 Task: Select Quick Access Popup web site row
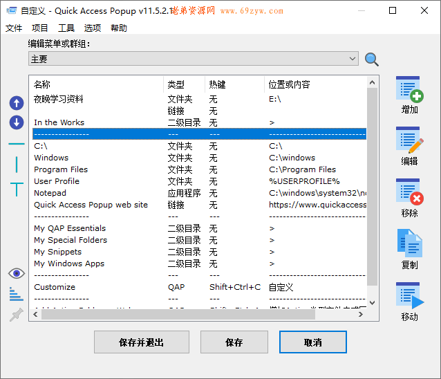199,205
